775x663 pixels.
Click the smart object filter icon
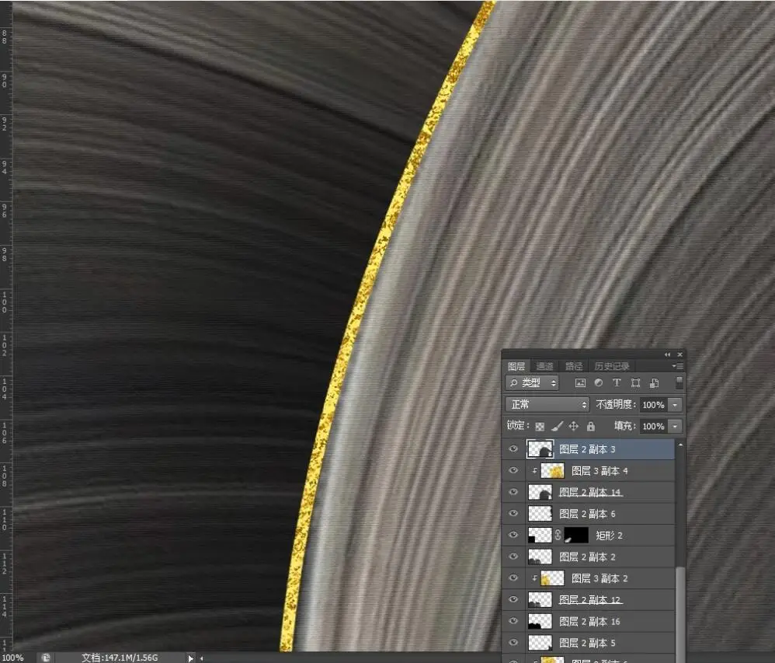(654, 383)
